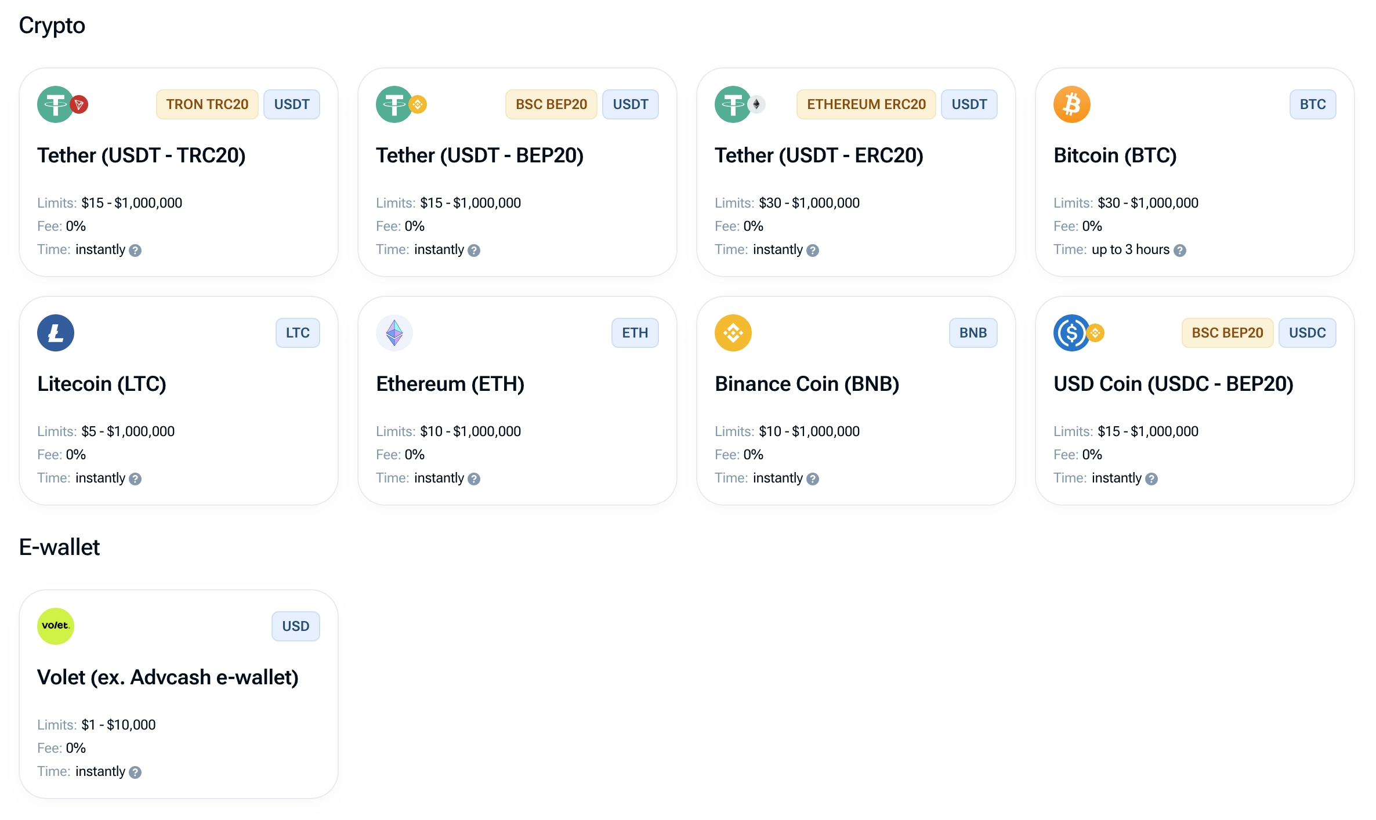
Task: Click Binance Coin time 'instantly' text
Action: 778,478
